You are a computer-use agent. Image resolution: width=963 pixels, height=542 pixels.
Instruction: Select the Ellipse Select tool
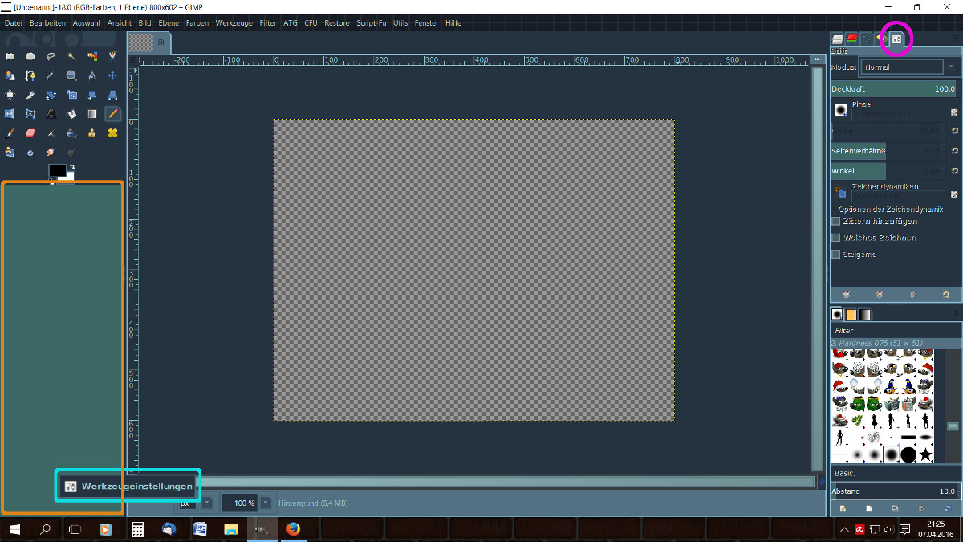point(30,56)
